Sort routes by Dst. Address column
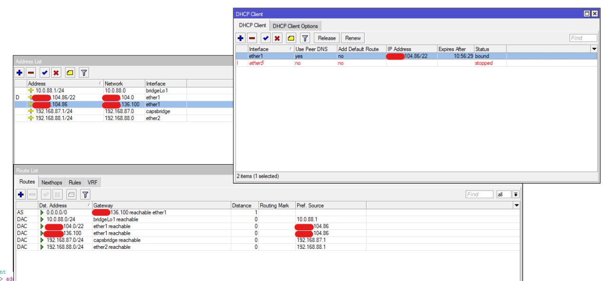 point(65,205)
